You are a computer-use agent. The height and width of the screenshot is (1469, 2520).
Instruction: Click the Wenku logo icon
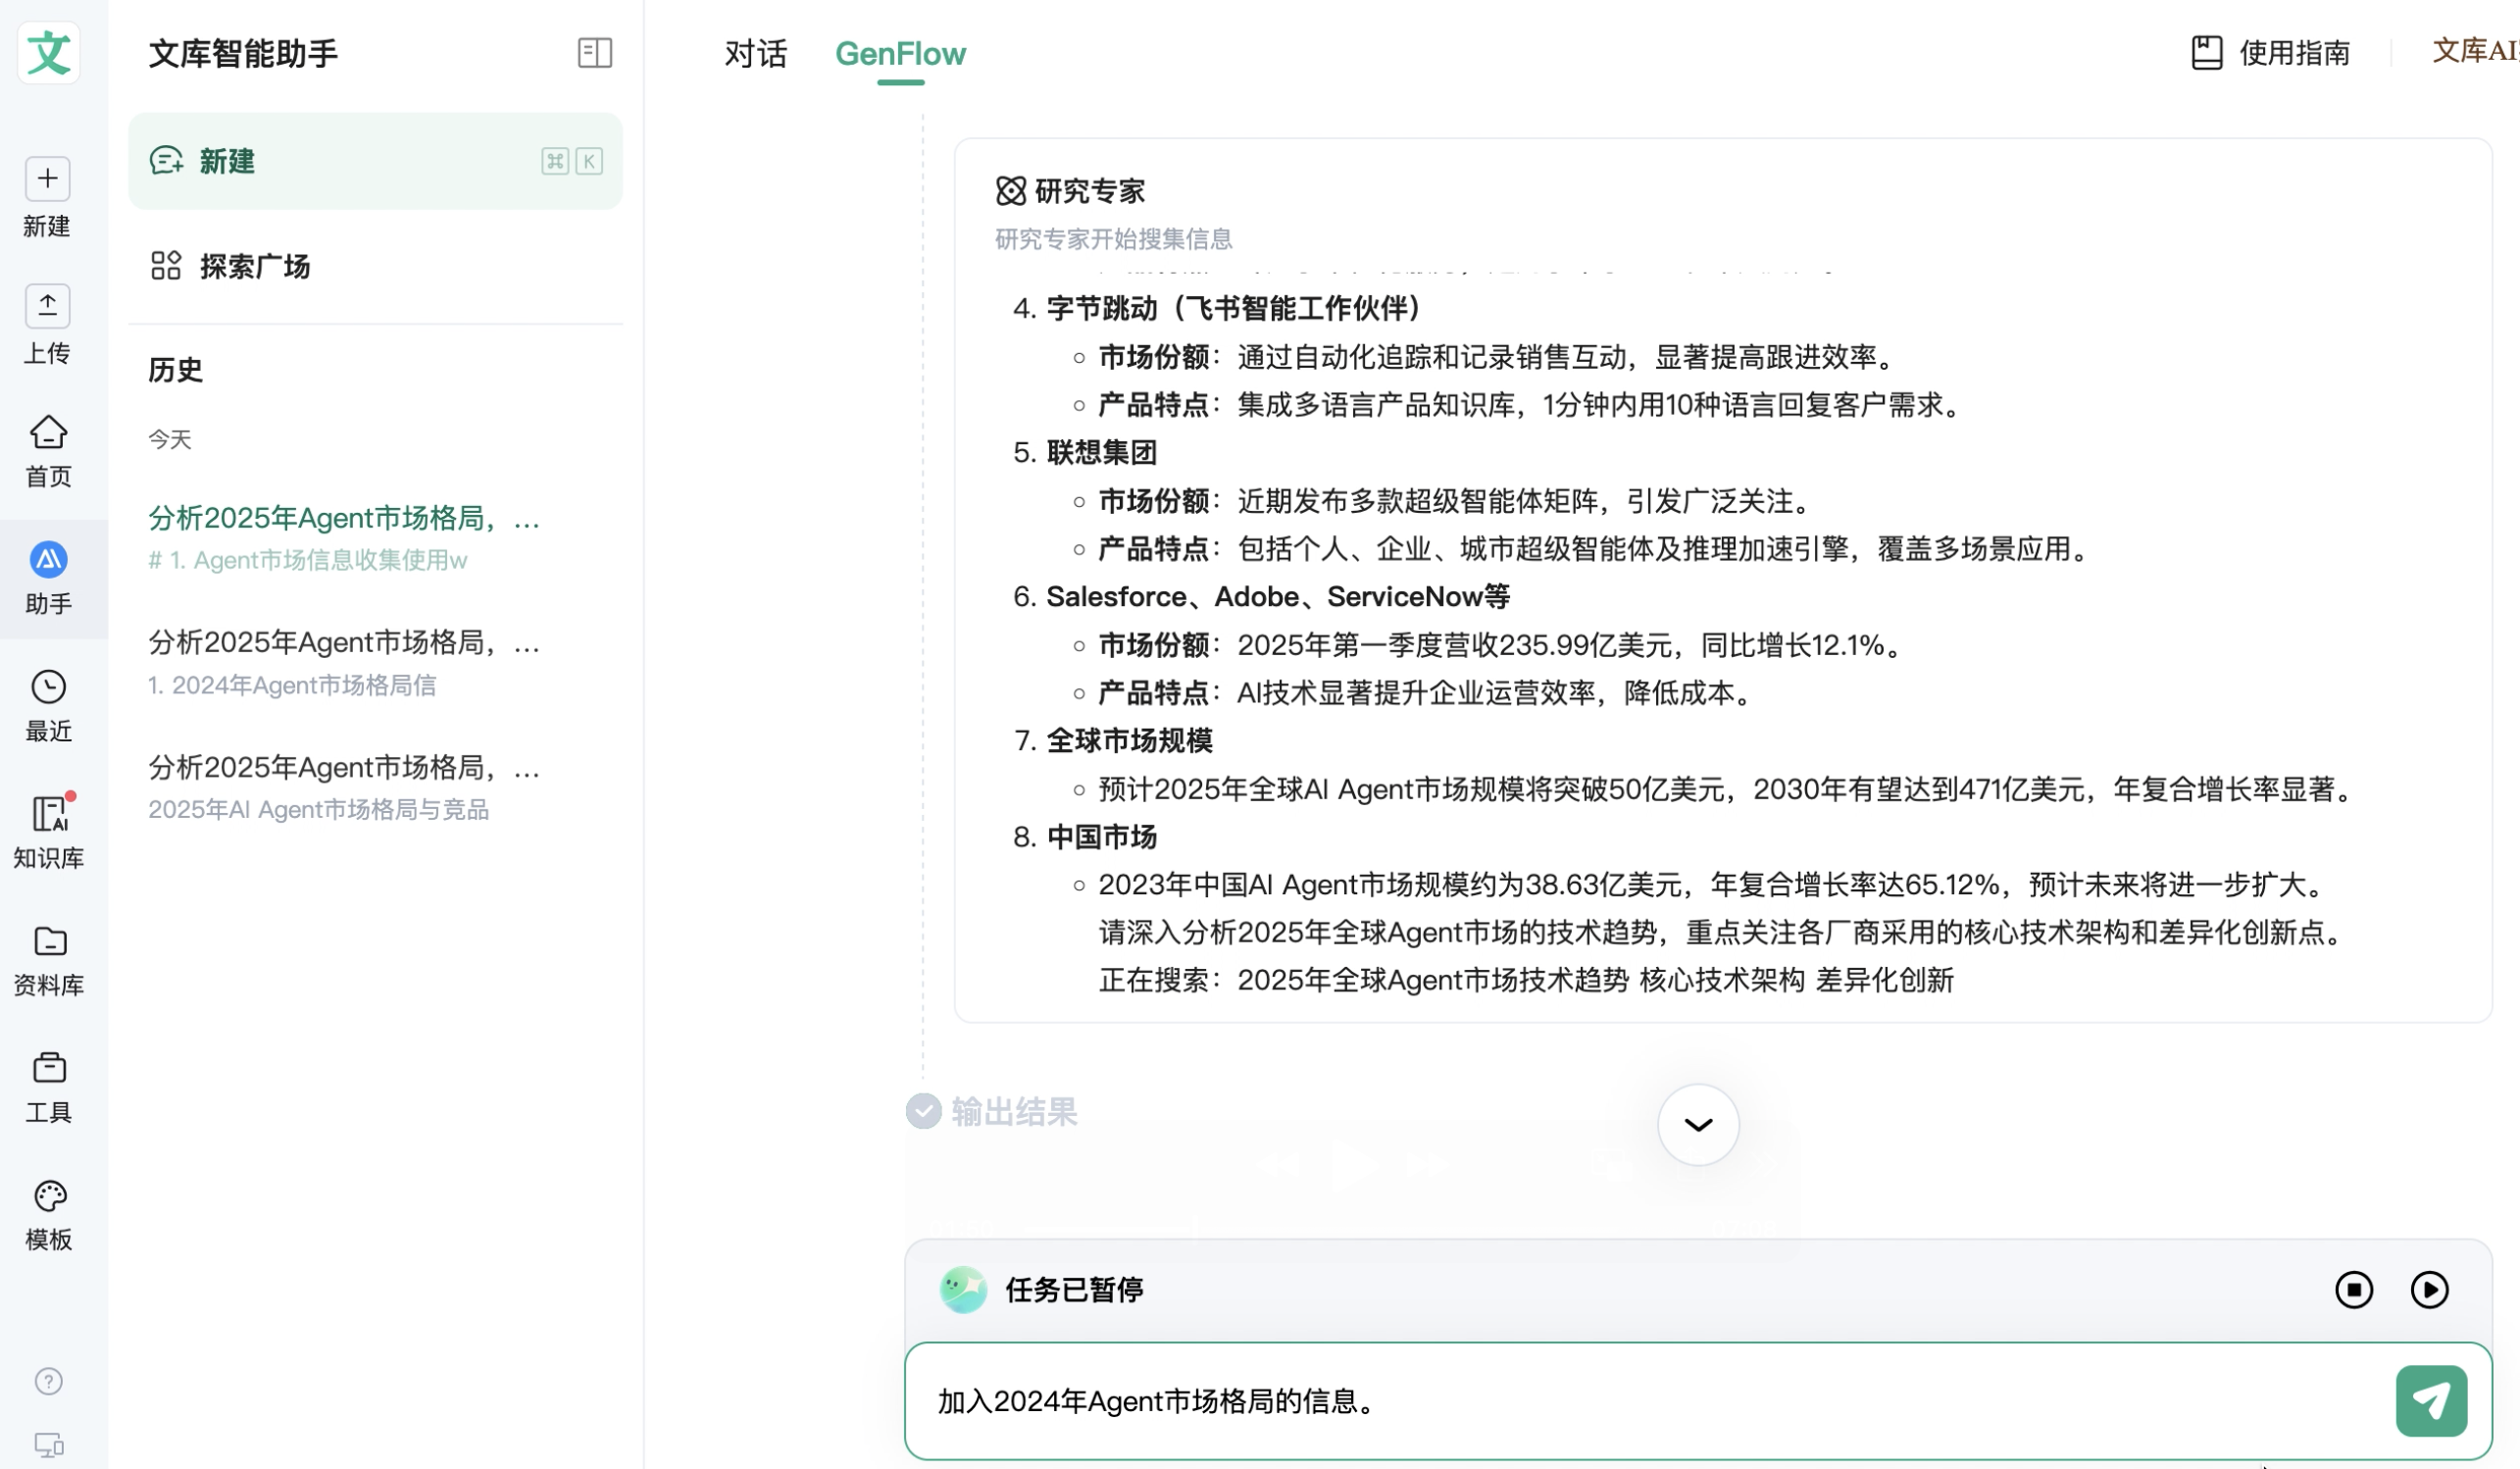click(48, 52)
